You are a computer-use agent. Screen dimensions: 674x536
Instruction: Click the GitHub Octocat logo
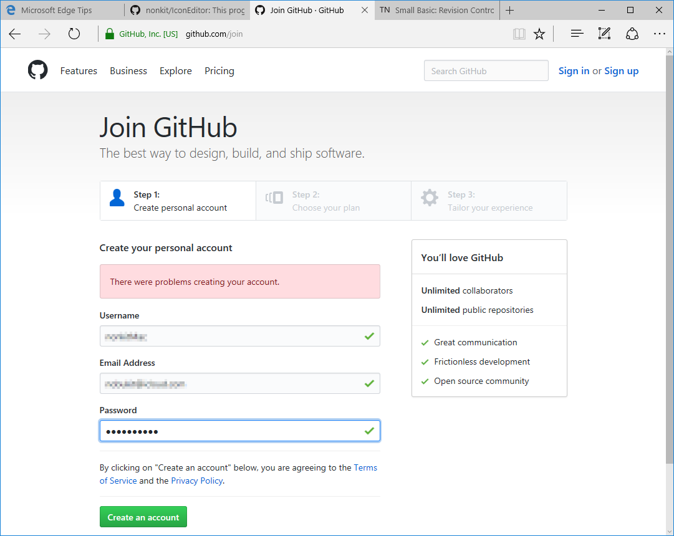point(38,70)
